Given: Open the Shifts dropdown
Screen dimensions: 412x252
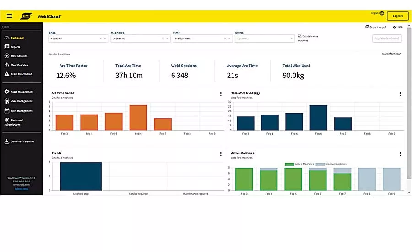Looking at the screenshot, I should [265, 38].
